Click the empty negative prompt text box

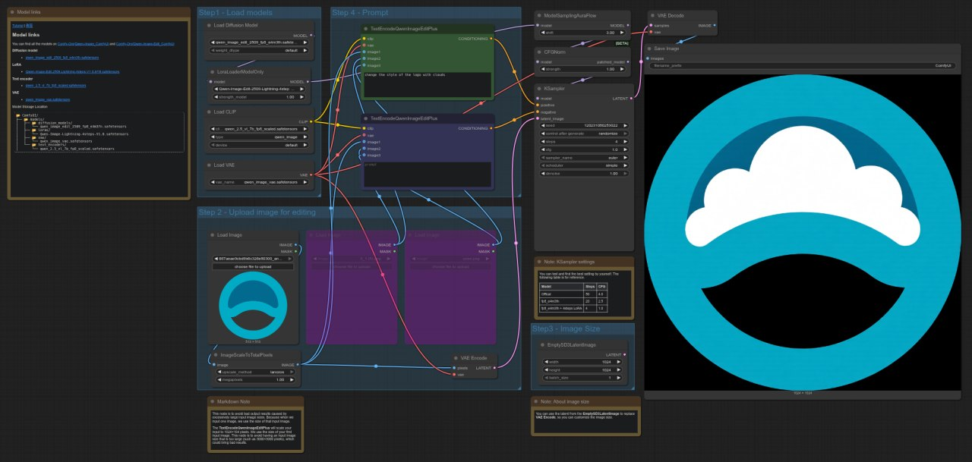click(x=428, y=174)
